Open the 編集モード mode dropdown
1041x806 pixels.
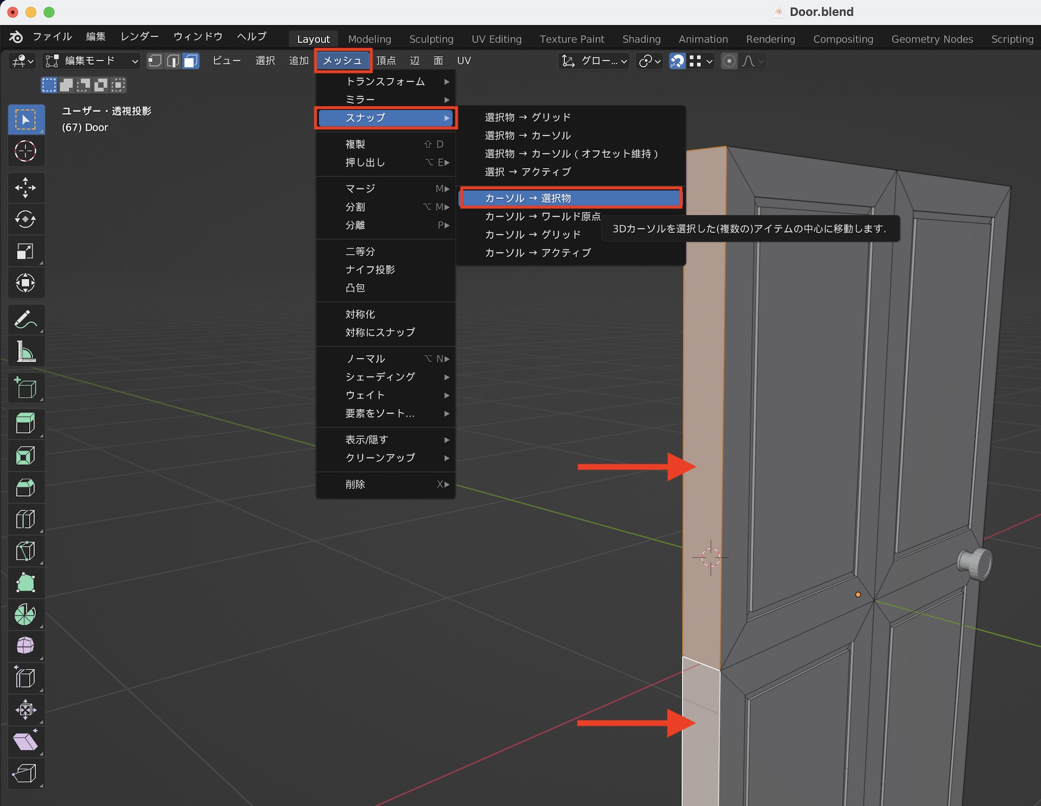[x=92, y=61]
